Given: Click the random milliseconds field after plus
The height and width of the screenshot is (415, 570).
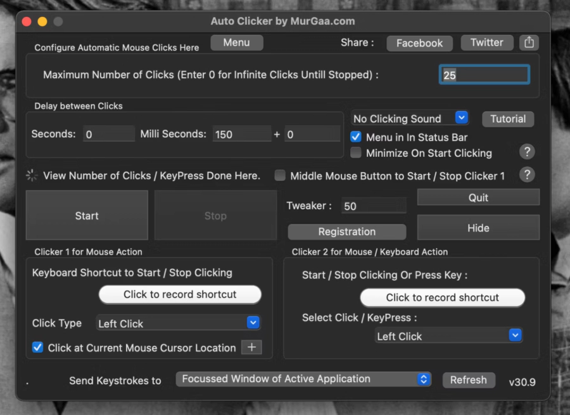Looking at the screenshot, I should [312, 134].
